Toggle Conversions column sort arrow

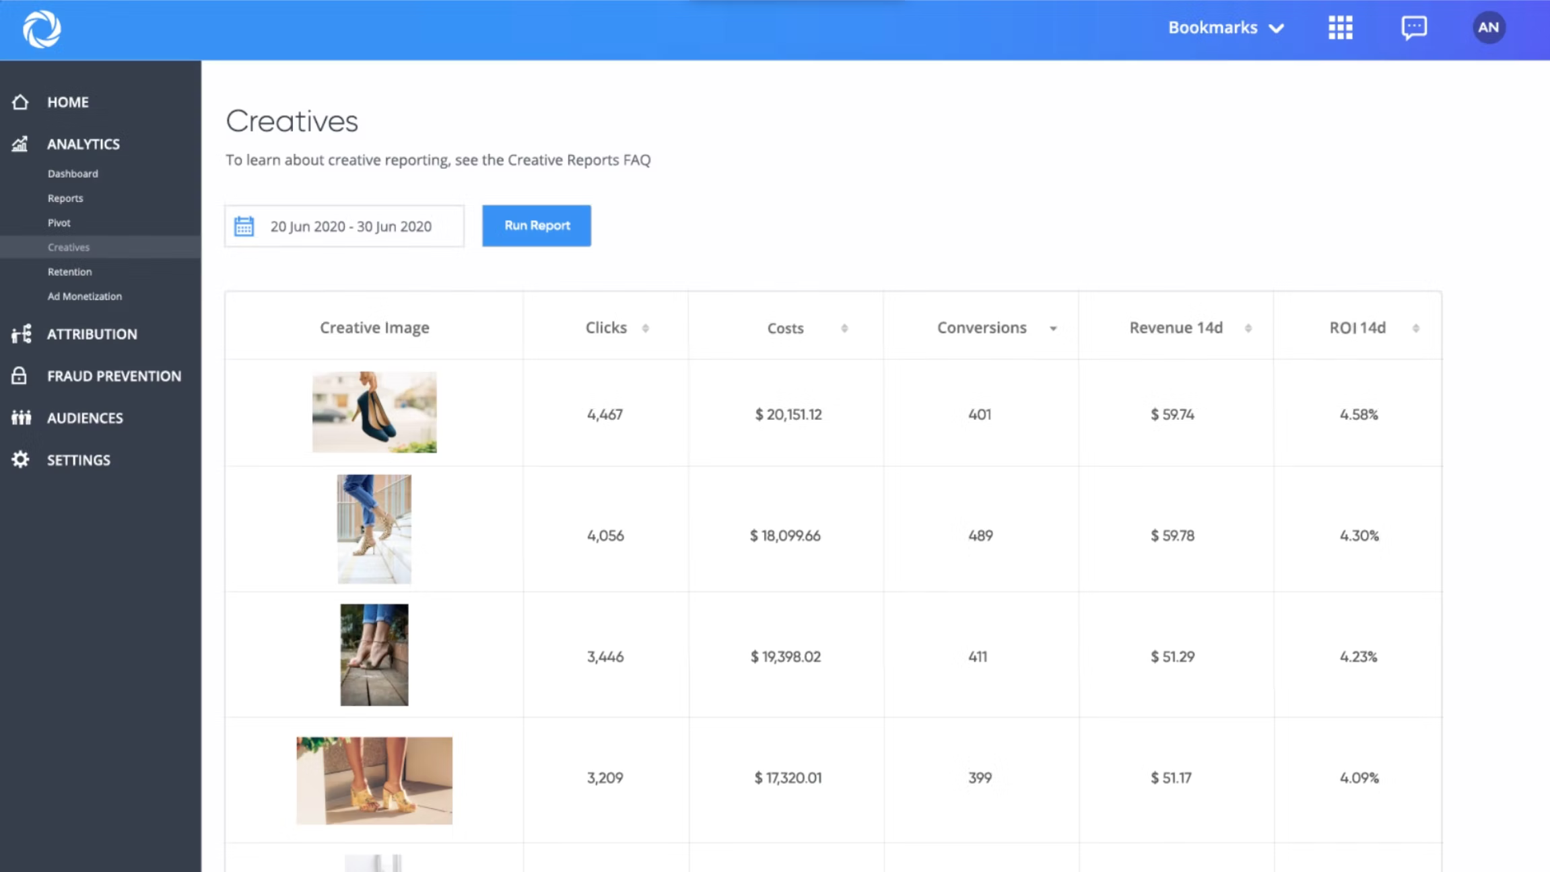coord(1053,328)
